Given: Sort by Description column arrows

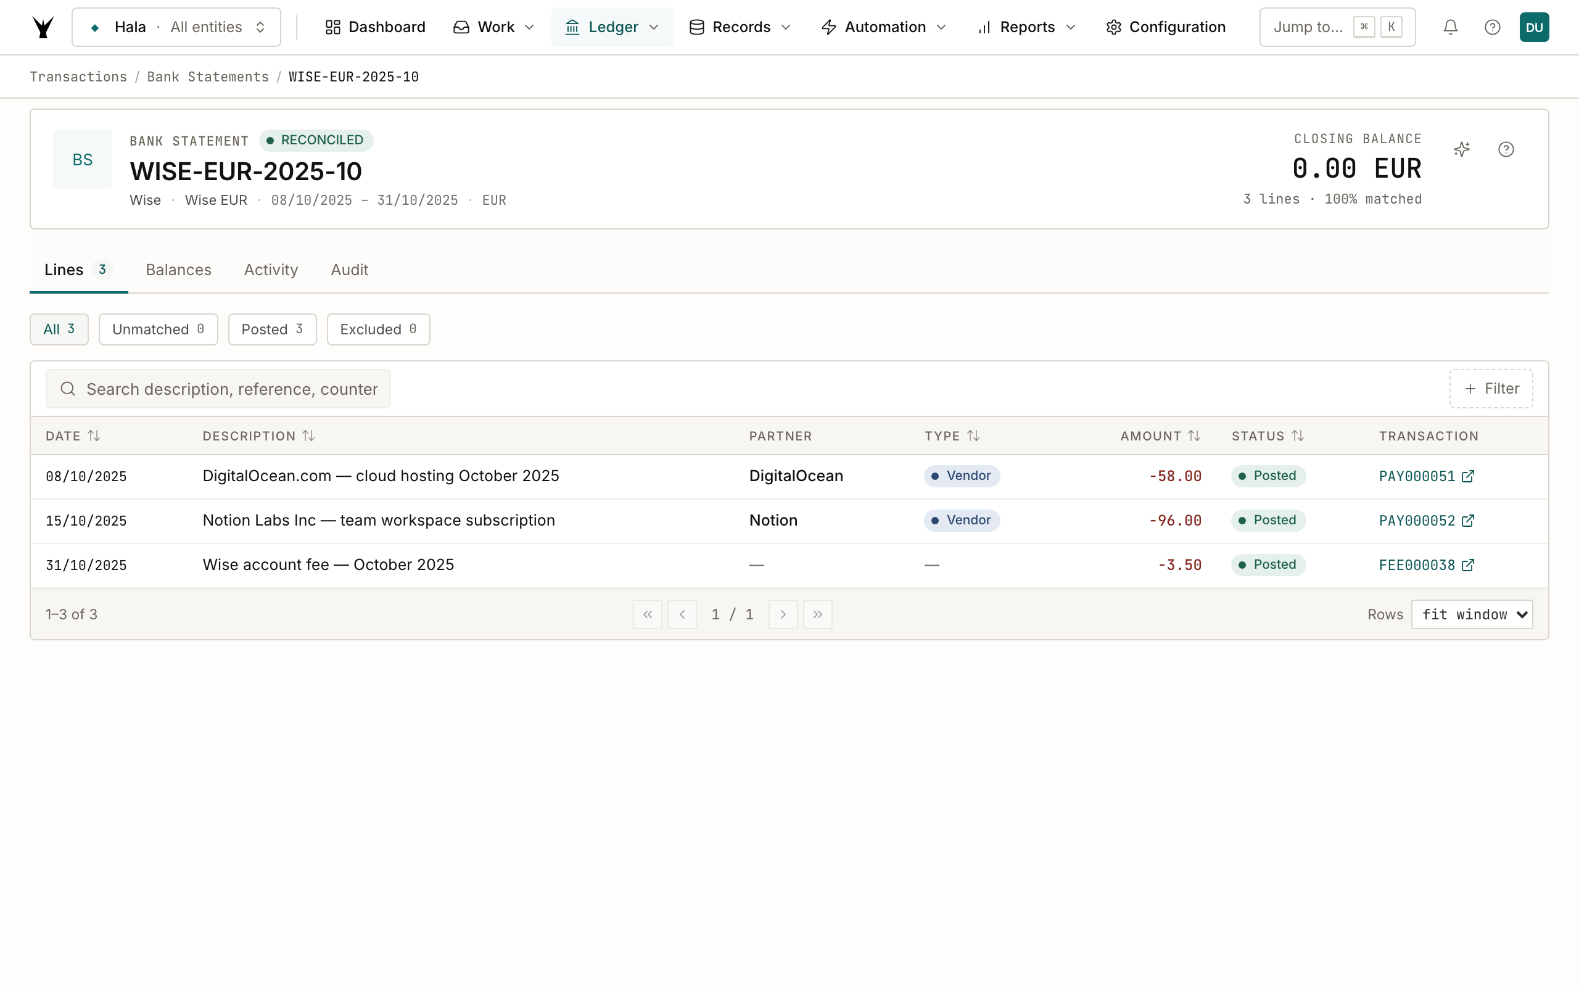Looking at the screenshot, I should (x=308, y=436).
